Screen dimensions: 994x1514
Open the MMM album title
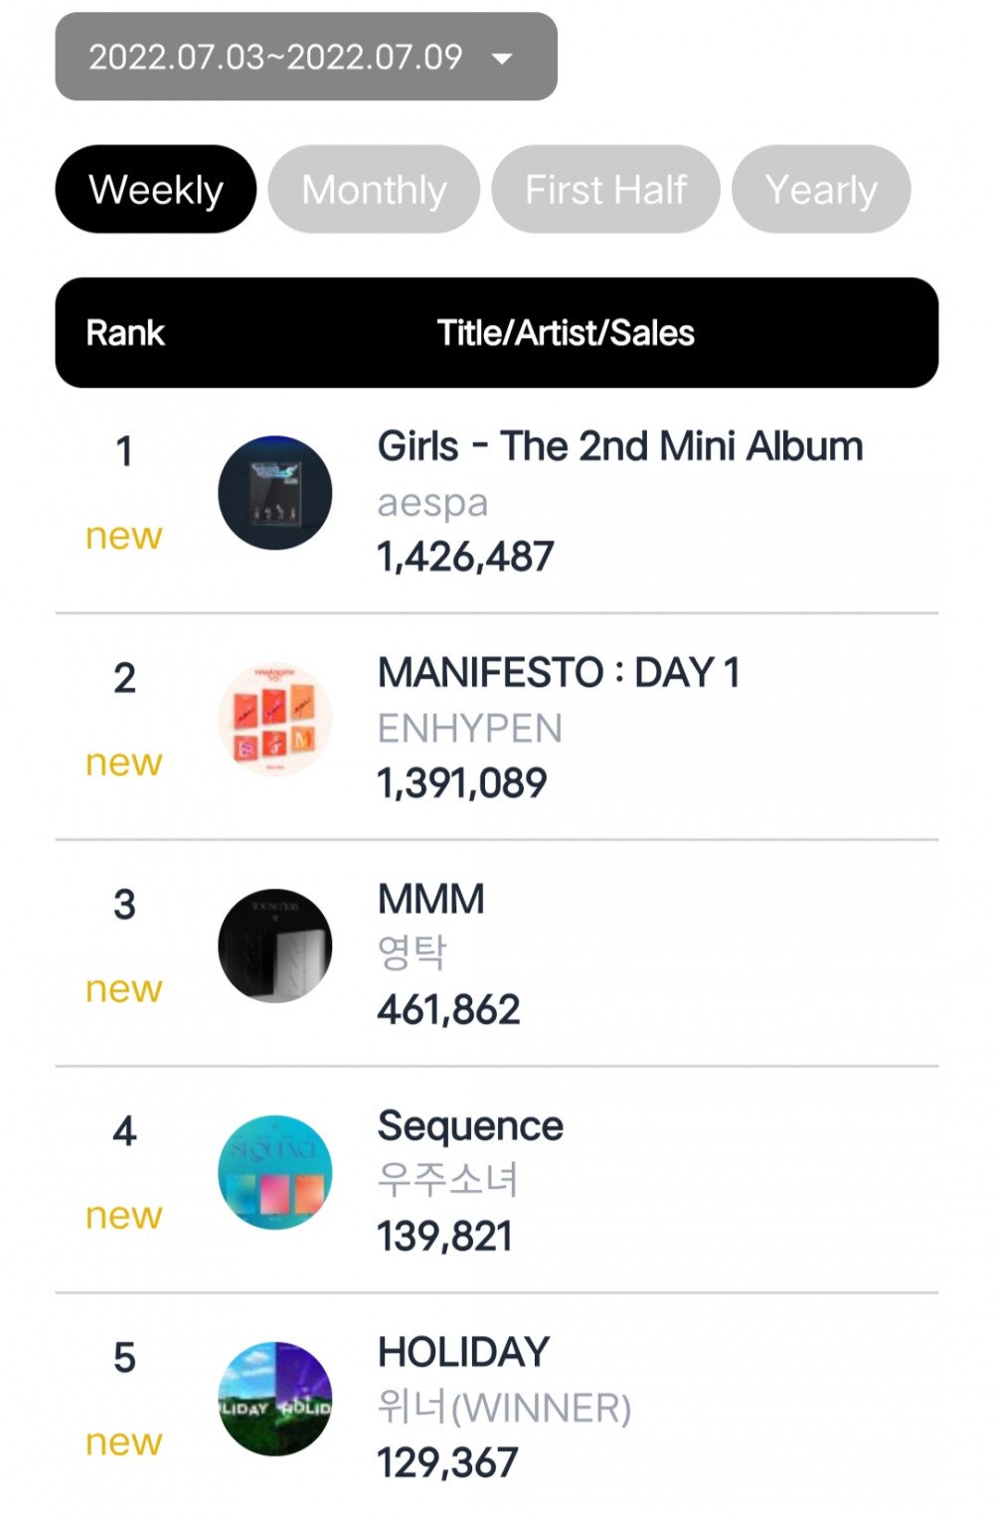(x=431, y=900)
